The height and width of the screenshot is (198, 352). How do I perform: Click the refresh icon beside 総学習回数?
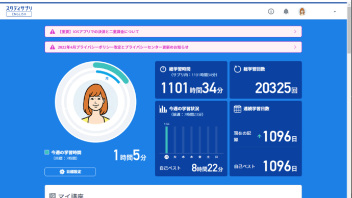[x=237, y=69]
